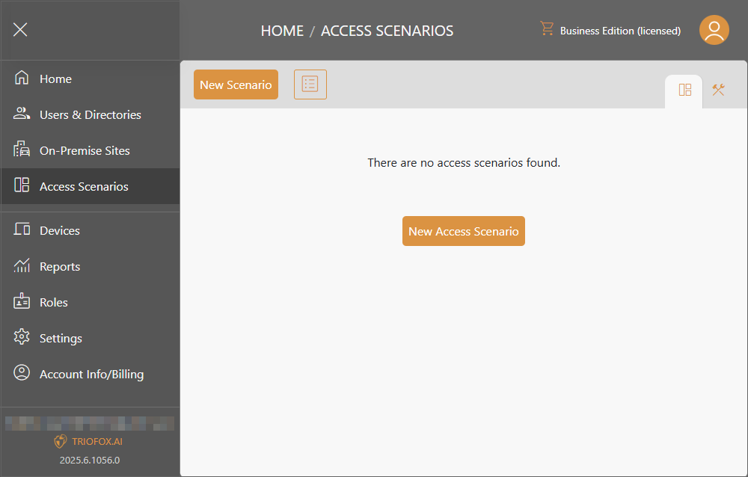The image size is (748, 477).
Task: Click the Business Edition (licensed) label
Action: click(x=620, y=31)
